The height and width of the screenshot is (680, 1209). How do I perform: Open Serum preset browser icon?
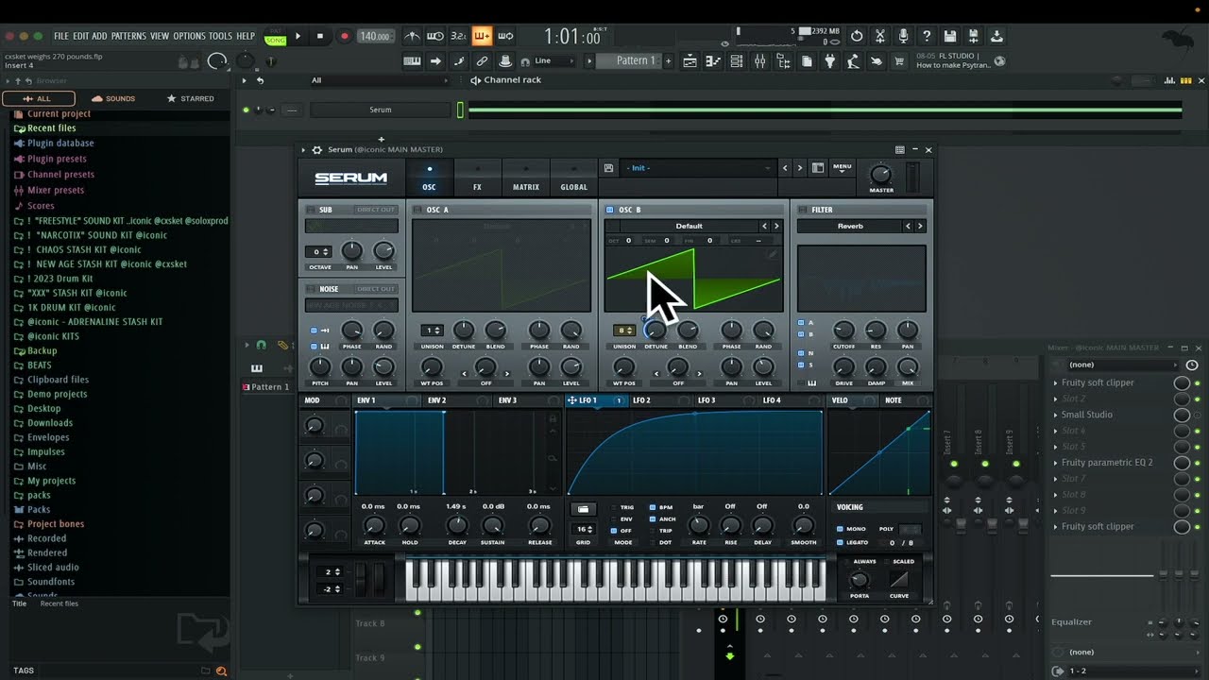coord(818,167)
